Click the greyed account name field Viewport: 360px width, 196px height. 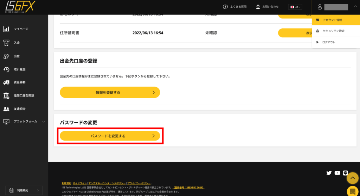(336, 7)
